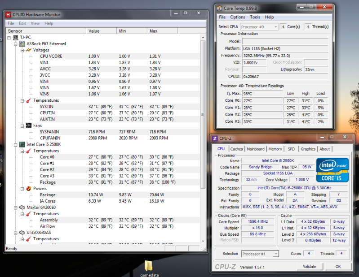Open the Processor Selection dropdown in CPU-Z
Screen dimensions: 359x277
tap(260, 254)
